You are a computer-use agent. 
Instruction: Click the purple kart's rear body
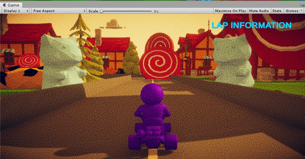(152, 134)
